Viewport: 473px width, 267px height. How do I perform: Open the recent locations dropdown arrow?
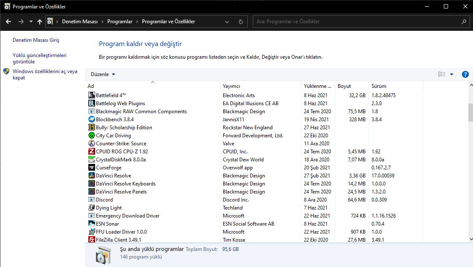[x=31, y=22]
